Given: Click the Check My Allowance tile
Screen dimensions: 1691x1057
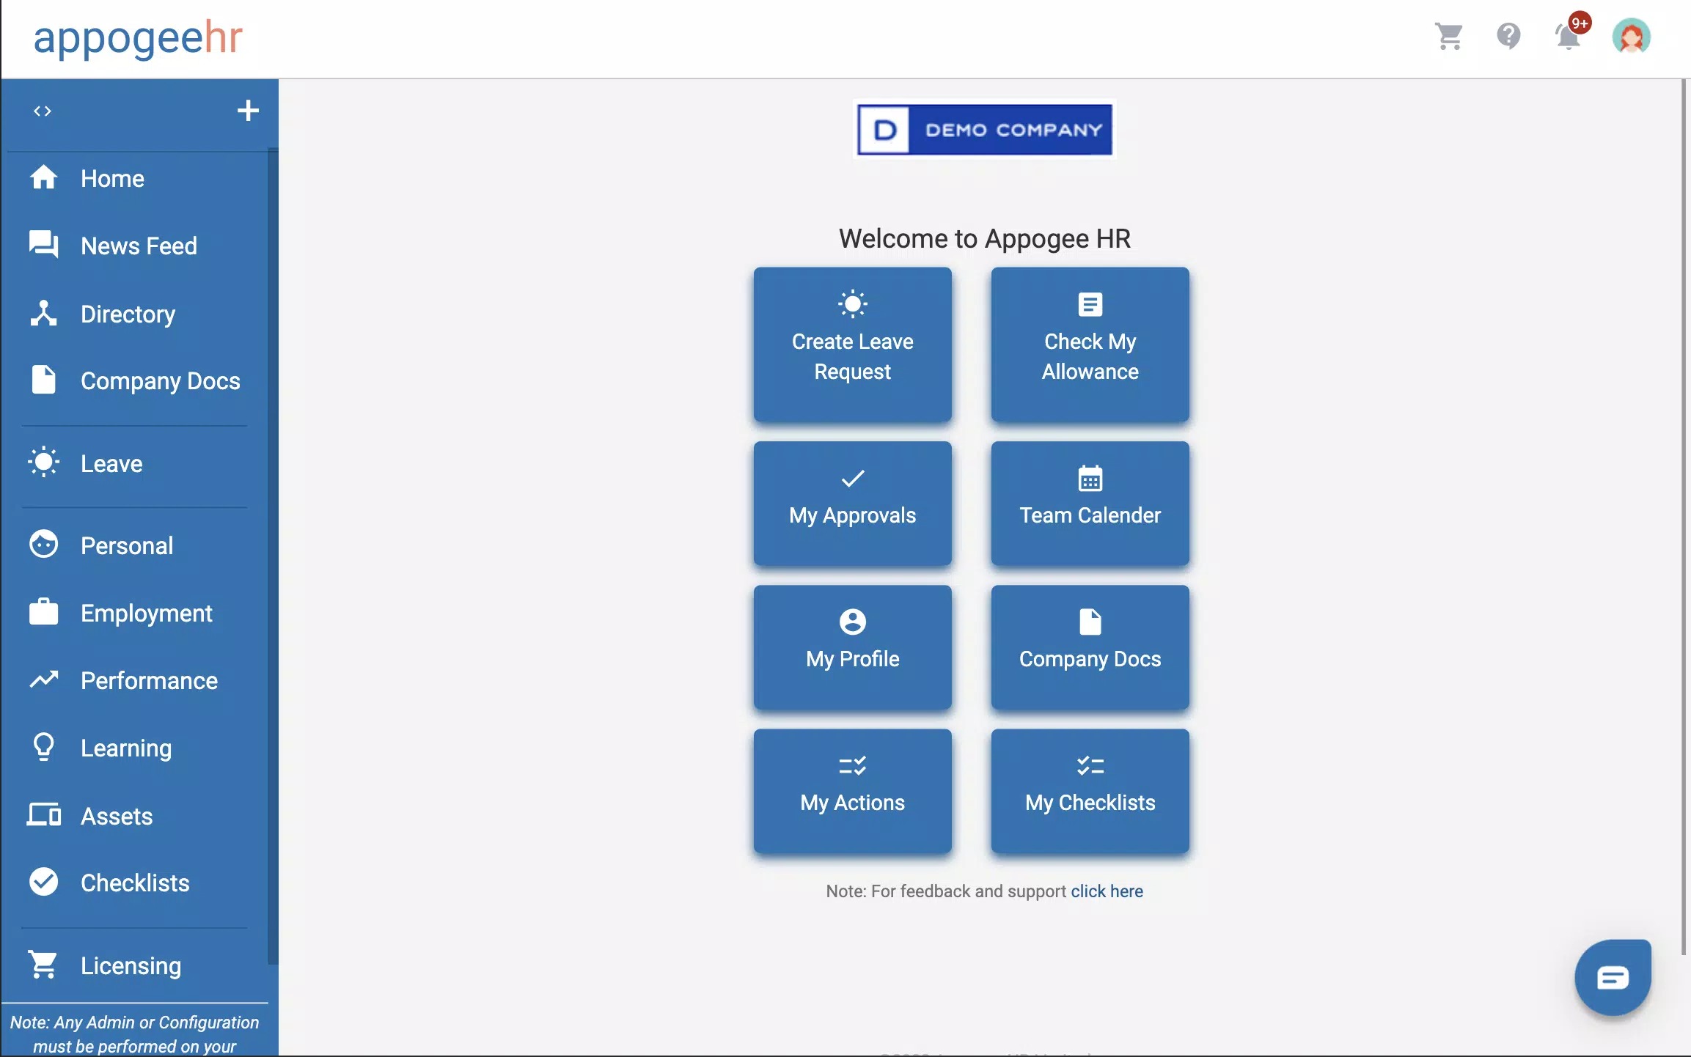Looking at the screenshot, I should point(1090,345).
